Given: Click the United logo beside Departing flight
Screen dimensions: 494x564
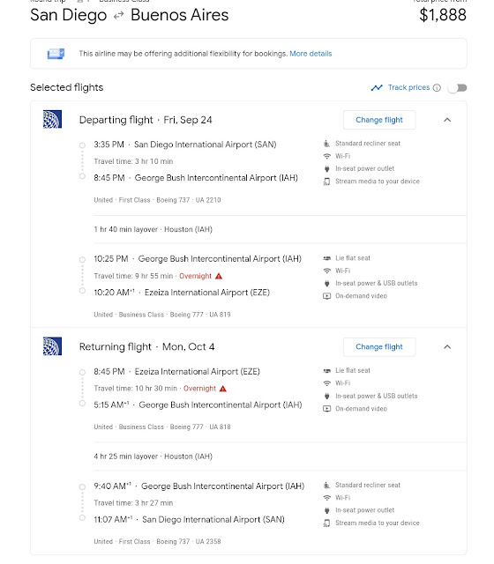Looking at the screenshot, I should point(52,119).
